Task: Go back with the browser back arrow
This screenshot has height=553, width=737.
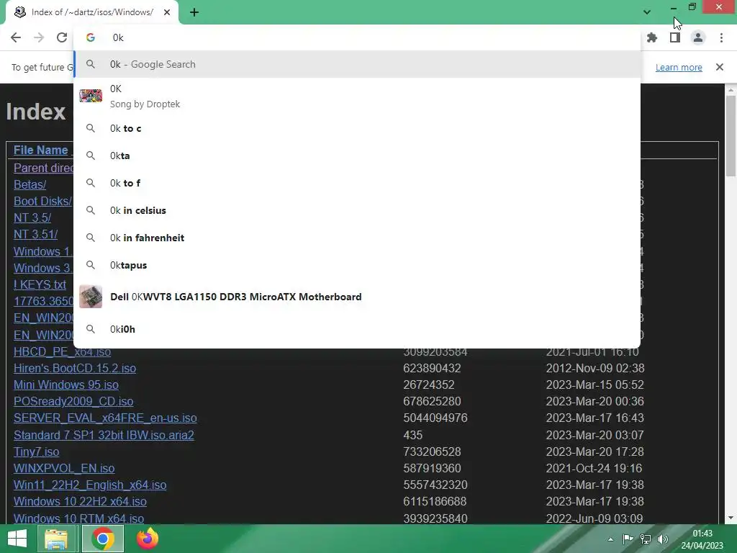Action: click(16, 37)
